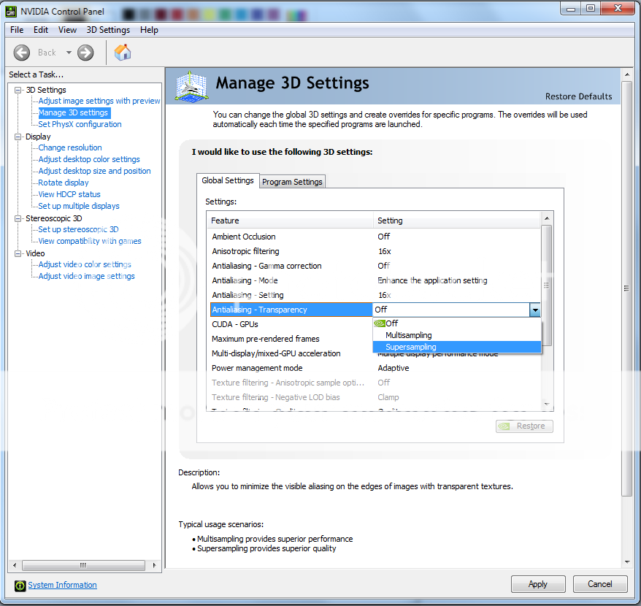The image size is (641, 606).
Task: Select Supersampling from the dropdown list
Action: (x=411, y=347)
